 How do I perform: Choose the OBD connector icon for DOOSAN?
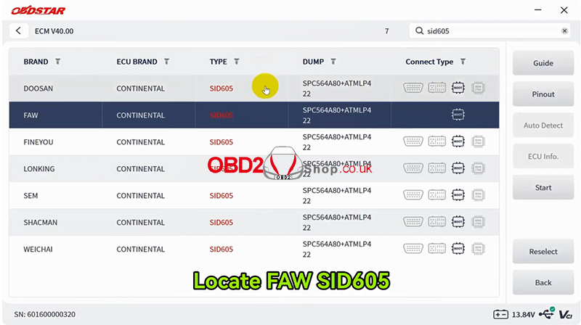(x=413, y=88)
